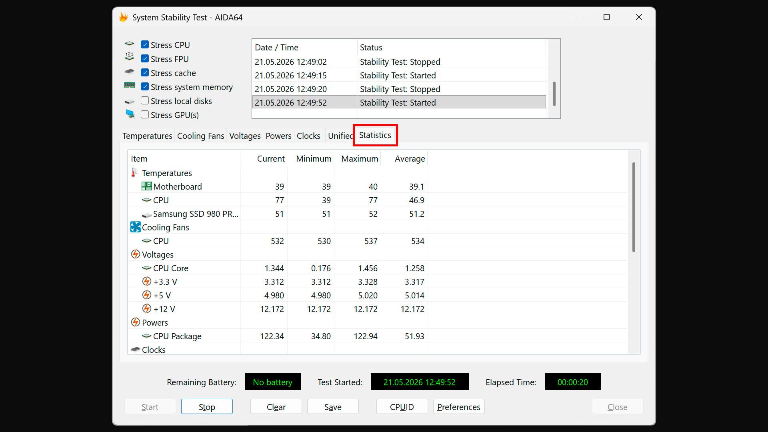Click the +3.3 V lightning icon
This screenshot has height=432, width=768.
(x=147, y=281)
